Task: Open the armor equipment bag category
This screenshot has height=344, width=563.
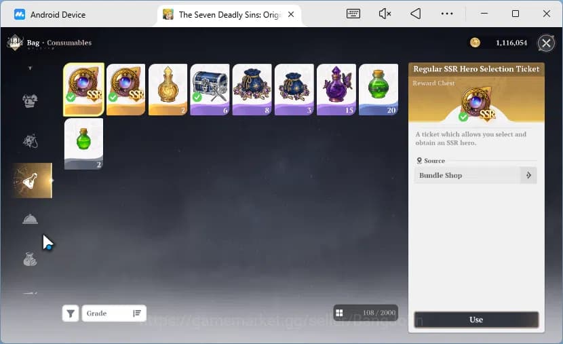Action: (x=30, y=101)
